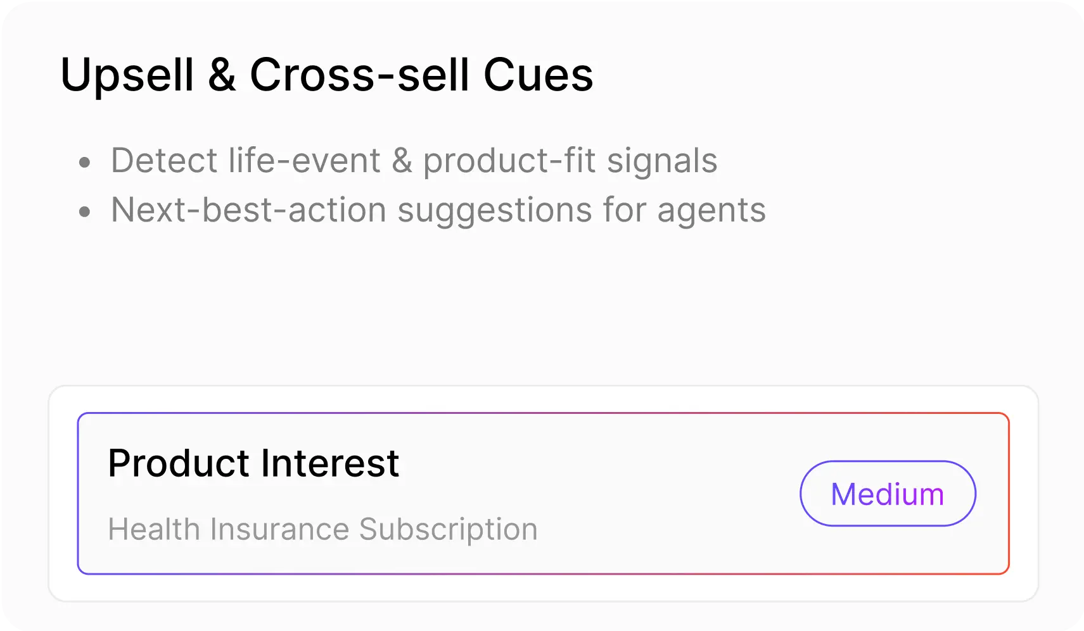This screenshot has height=631, width=1084.
Task: Click the word Cross-sell in the heading
Action: pyautogui.click(x=359, y=75)
